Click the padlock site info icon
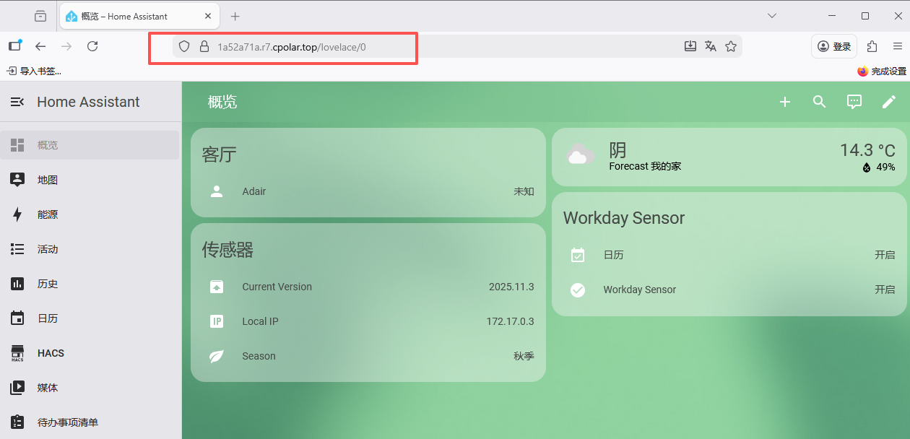The height and width of the screenshot is (439, 910). 204,46
